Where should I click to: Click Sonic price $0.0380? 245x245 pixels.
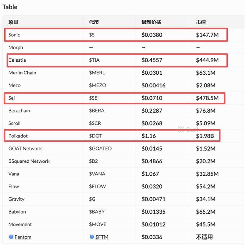(x=152, y=35)
